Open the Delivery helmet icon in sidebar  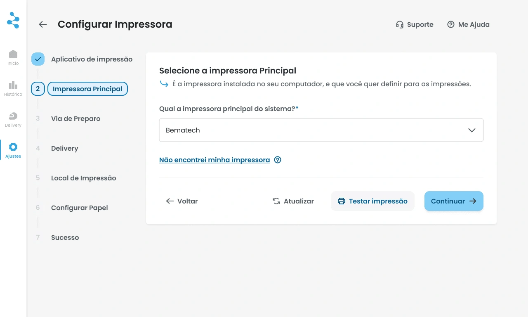(13, 116)
